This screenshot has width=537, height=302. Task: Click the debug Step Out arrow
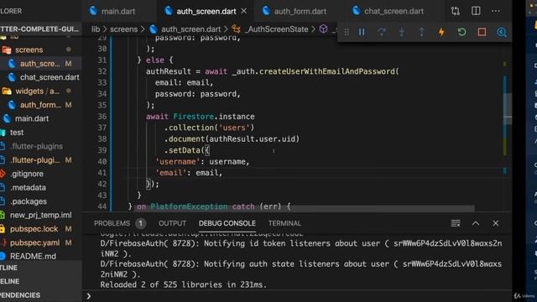(421, 32)
